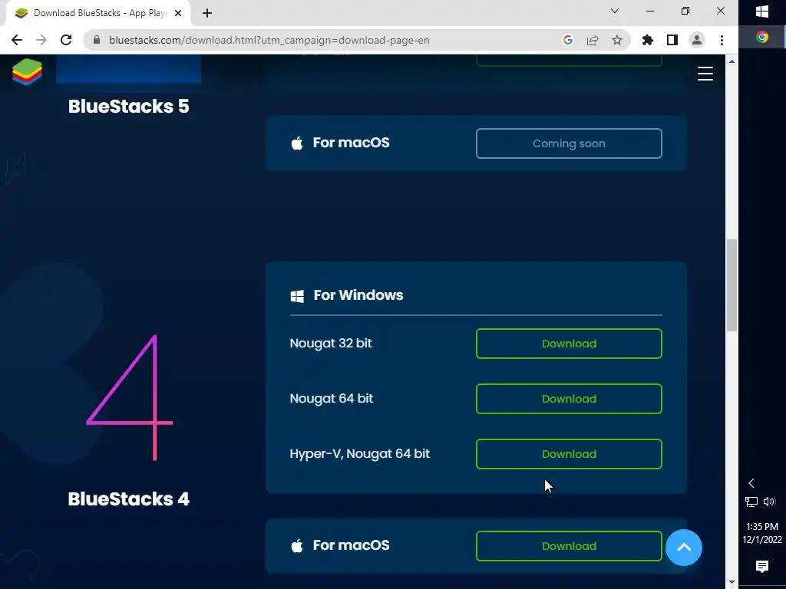
Task: Open the Chrome extensions puzzle icon
Action: 648,40
